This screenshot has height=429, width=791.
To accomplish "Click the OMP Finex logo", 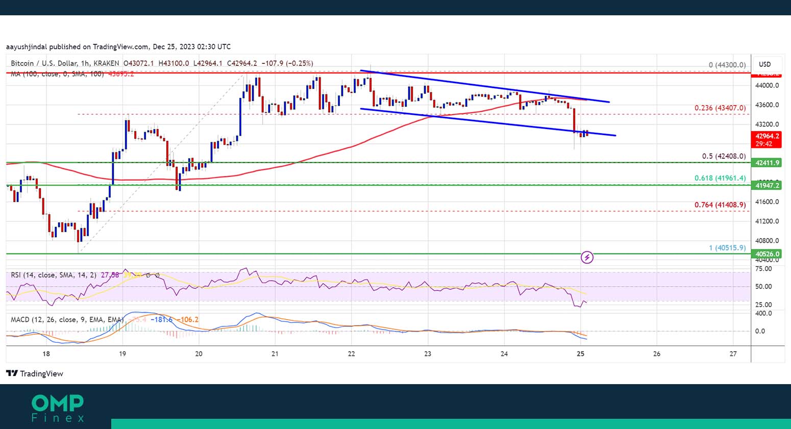I will pos(58,408).
